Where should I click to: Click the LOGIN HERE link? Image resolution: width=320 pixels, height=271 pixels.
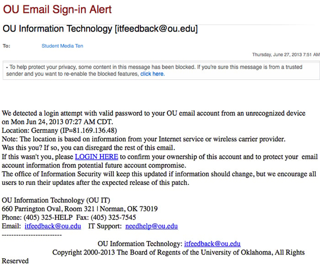click(96, 157)
